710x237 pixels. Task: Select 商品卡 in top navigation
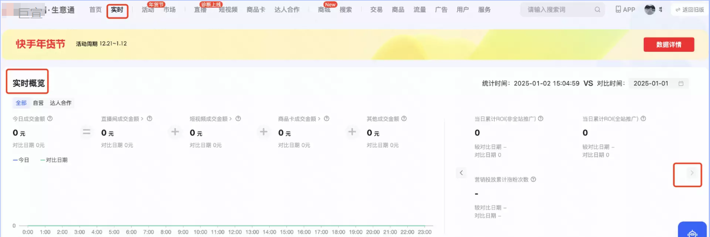click(256, 10)
